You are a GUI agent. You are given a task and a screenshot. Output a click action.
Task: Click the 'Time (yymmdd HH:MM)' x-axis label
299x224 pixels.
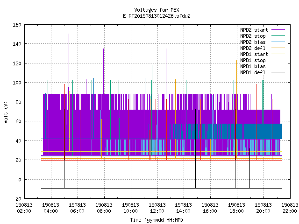[157, 220]
